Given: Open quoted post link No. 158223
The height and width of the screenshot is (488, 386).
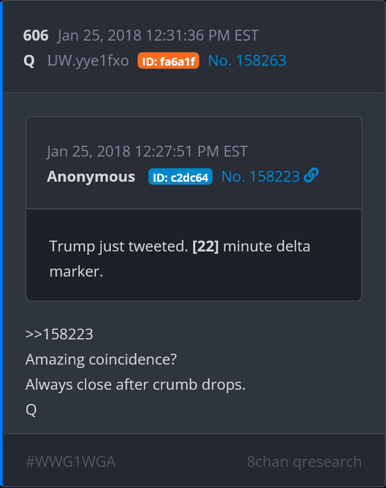Looking at the screenshot, I should (x=260, y=177).
